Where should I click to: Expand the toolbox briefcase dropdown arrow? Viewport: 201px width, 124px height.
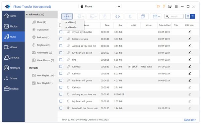(159, 16)
